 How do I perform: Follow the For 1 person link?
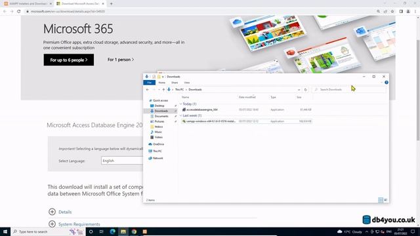pyautogui.click(x=121, y=60)
